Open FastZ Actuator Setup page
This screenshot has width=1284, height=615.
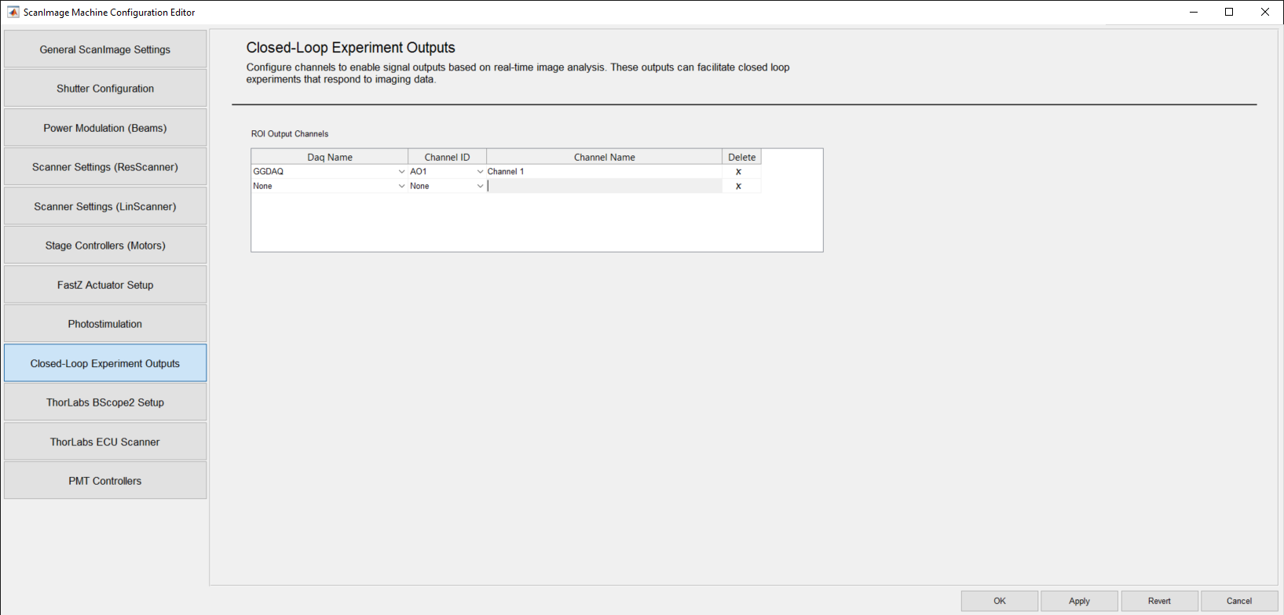coord(105,285)
